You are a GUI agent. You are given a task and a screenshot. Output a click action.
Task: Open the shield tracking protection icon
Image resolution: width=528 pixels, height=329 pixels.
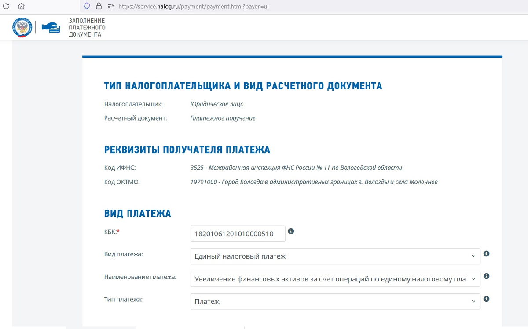point(87,6)
